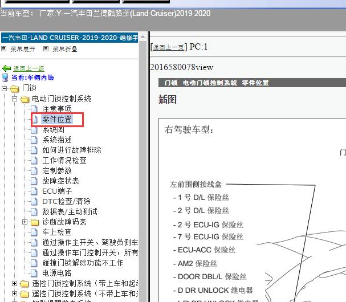Click folder icon of 遥控门锁控制系统（不带上车

[25, 294]
